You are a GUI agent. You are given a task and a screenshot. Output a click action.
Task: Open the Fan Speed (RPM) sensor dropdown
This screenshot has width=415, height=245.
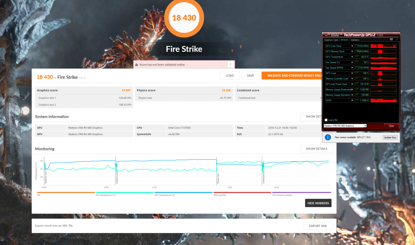(x=352, y=68)
